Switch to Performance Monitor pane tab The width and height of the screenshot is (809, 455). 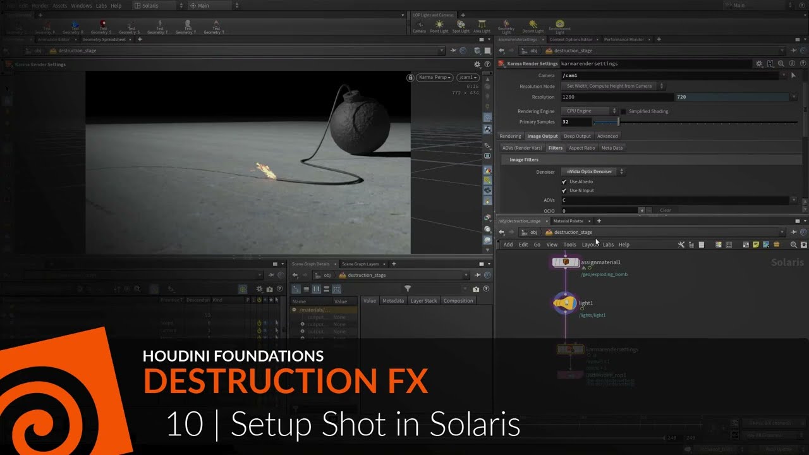click(624, 39)
